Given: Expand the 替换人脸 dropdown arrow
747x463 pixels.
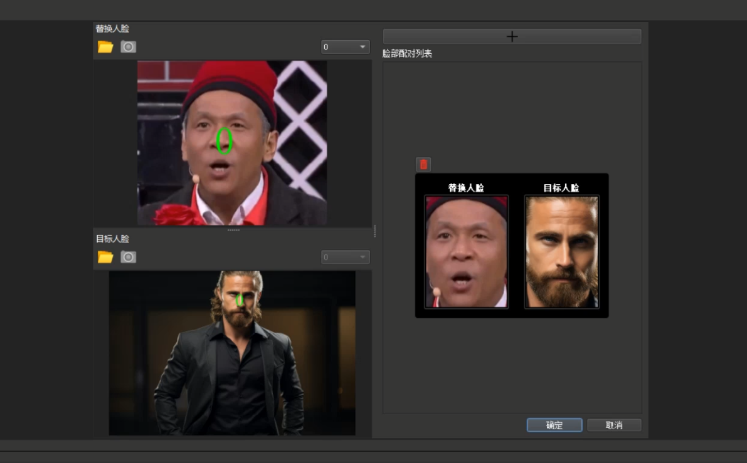Looking at the screenshot, I should coord(364,46).
